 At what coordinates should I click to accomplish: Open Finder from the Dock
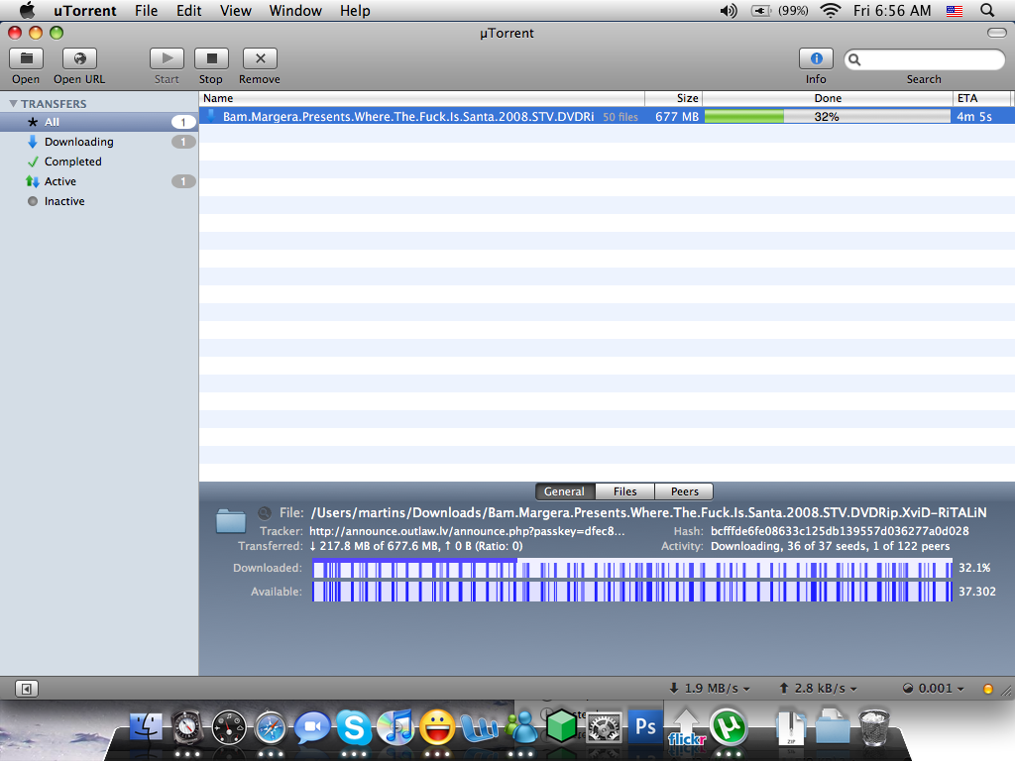146,726
